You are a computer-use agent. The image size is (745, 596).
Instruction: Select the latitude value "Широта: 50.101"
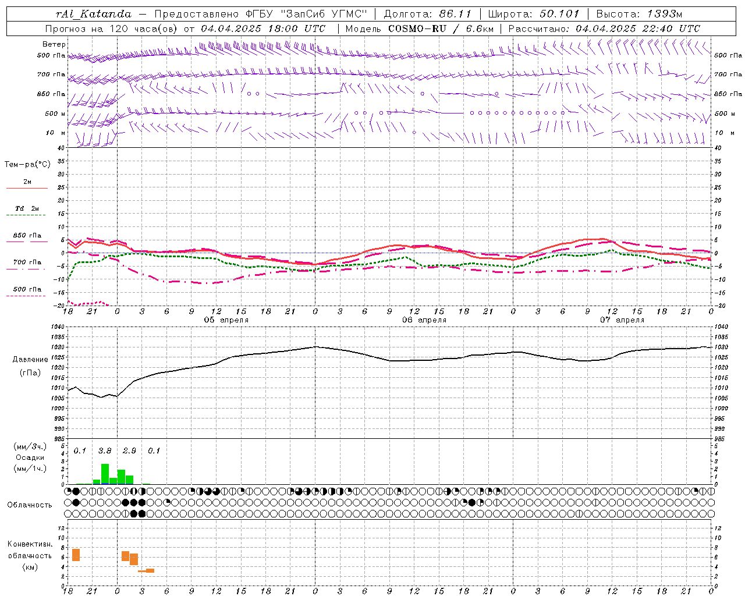click(534, 14)
